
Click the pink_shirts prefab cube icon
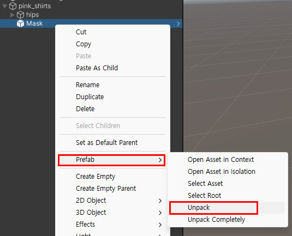(x=13, y=6)
